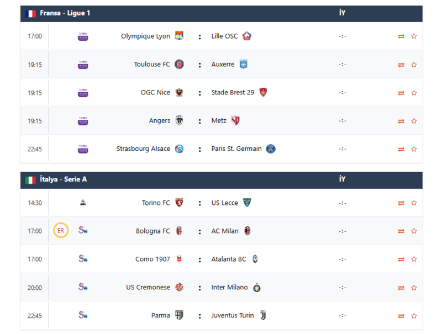Favorite the Olympique Lyon vs Lille match star

(x=414, y=36)
